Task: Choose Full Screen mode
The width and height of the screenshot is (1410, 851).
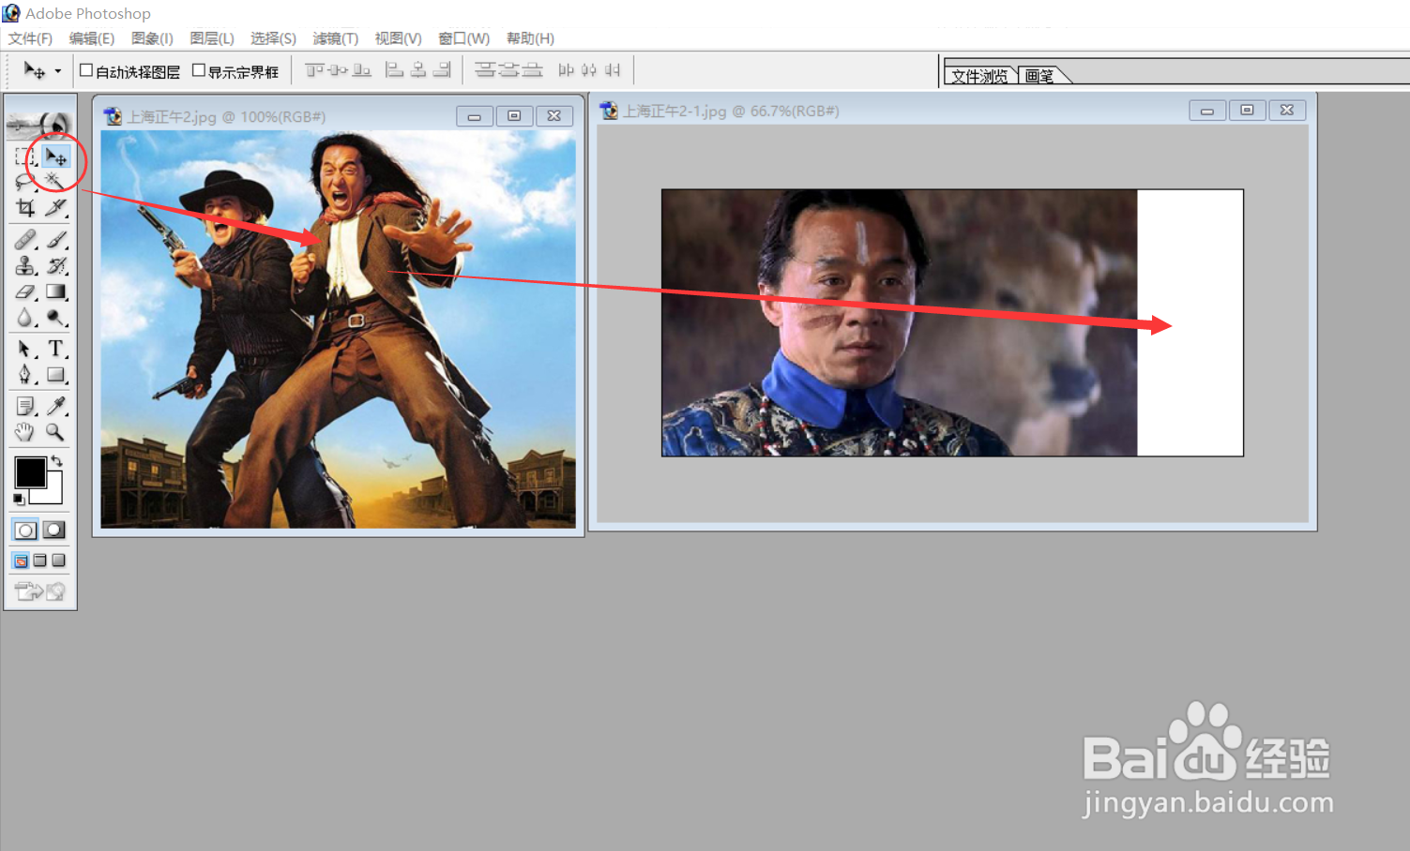Action: 58,560
